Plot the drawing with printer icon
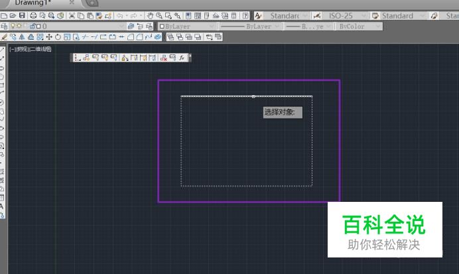The width and height of the screenshot is (459, 274). coord(33,16)
